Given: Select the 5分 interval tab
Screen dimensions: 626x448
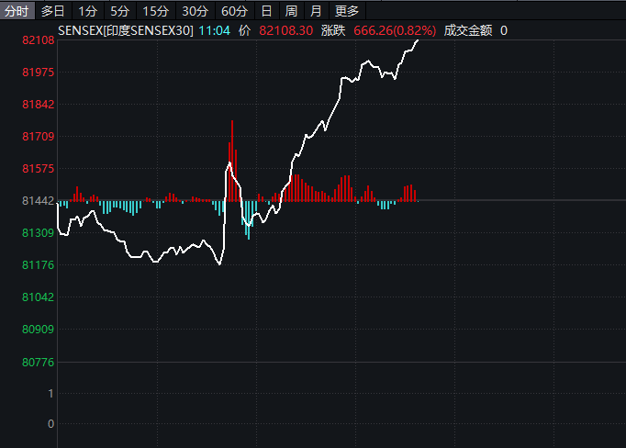Looking at the screenshot, I should tap(119, 11).
